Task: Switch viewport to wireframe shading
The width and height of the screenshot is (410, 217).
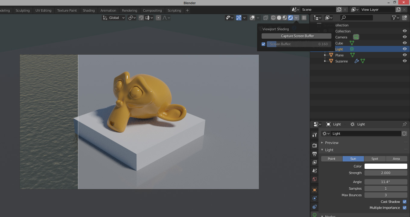Action: (x=273, y=18)
